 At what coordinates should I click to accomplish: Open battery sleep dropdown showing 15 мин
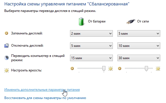[91, 58]
